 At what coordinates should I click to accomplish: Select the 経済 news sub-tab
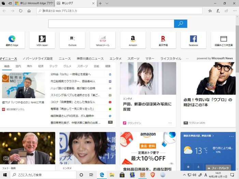click(41, 66)
